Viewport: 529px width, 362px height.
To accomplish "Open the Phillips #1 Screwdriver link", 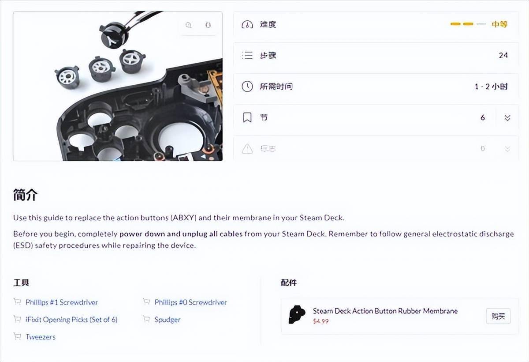I will click(62, 302).
